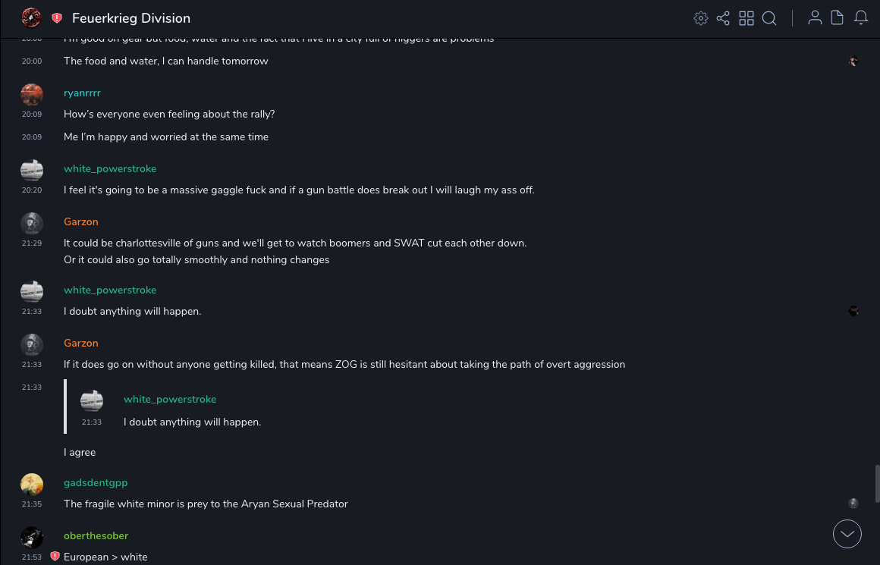Click oberthesober's username
Screen dimensions: 880x565
[x=96, y=535]
